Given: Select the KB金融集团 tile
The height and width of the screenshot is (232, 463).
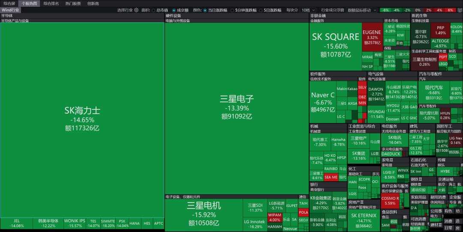Looking at the screenshot, I should pos(321,203).
